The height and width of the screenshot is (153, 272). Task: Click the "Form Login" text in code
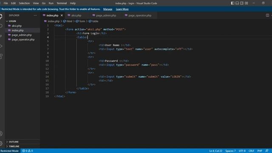pos(91,33)
